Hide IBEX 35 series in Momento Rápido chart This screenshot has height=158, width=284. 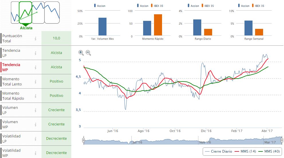click(159, 6)
